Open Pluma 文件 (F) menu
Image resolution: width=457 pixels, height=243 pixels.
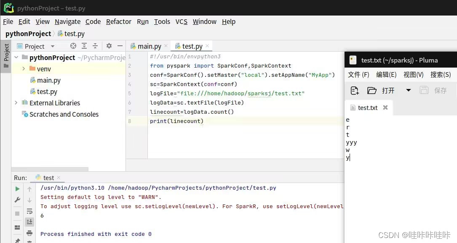(358, 75)
